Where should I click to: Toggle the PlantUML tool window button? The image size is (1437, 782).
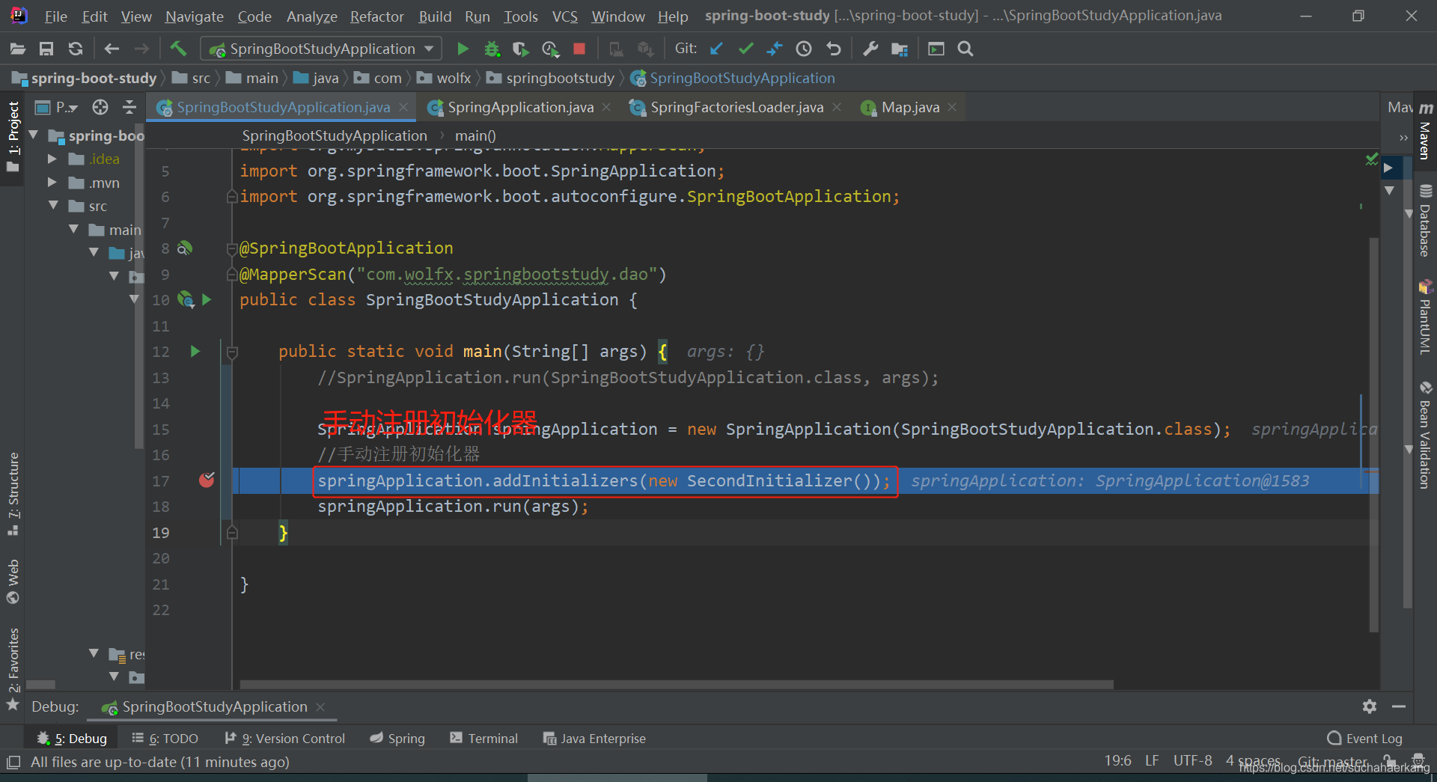(1425, 317)
